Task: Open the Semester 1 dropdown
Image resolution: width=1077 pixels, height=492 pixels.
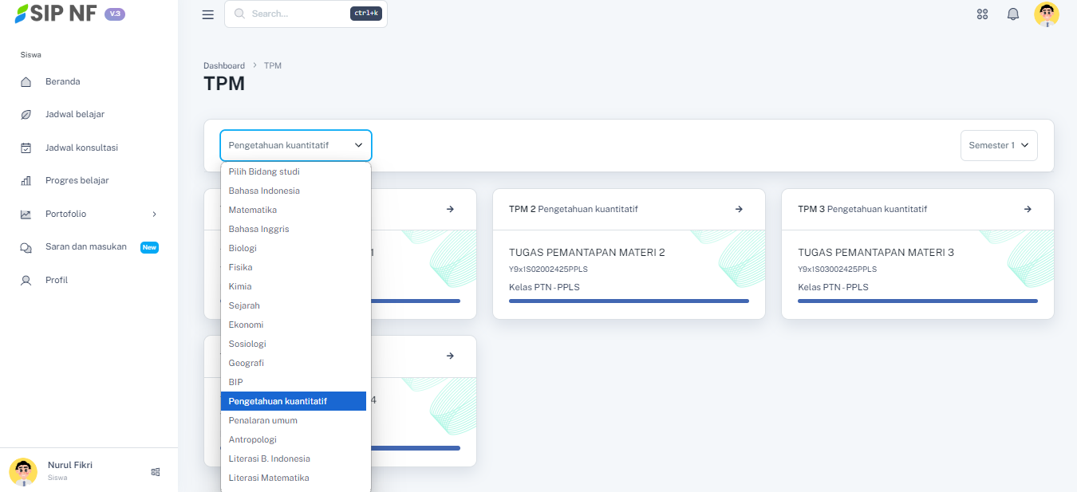Action: click(x=998, y=146)
